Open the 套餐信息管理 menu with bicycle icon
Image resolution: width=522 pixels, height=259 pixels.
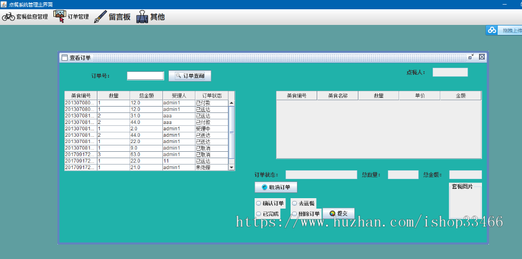[25, 17]
